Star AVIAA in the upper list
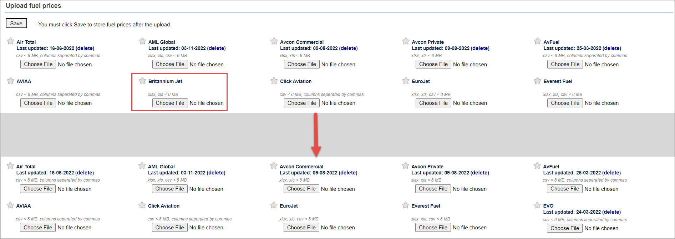Image resolution: width=675 pixels, height=239 pixels. coord(11,81)
